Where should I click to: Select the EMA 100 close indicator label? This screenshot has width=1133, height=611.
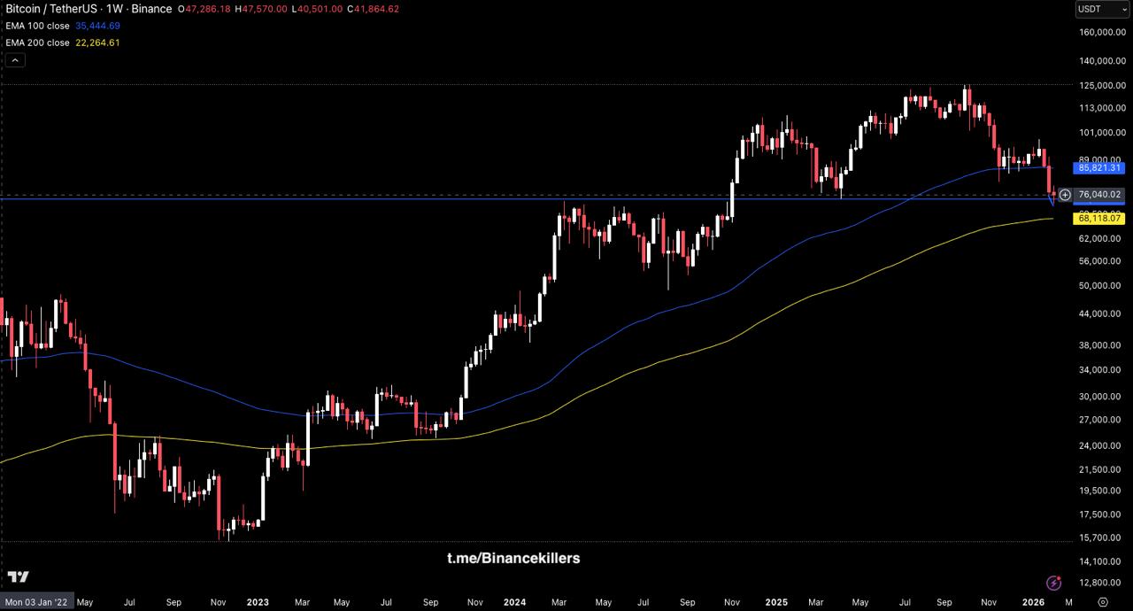(x=37, y=26)
